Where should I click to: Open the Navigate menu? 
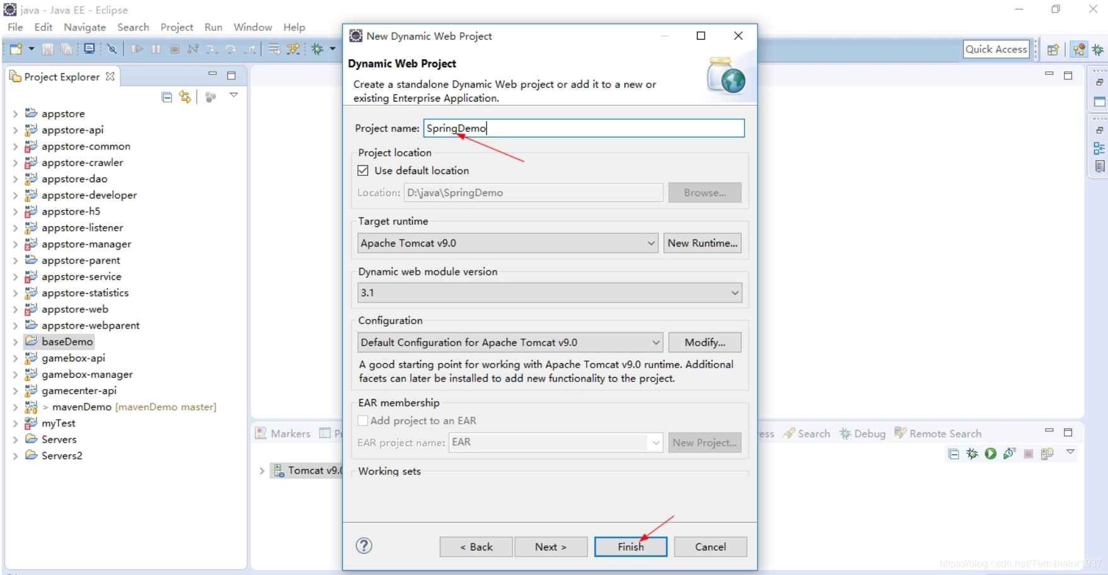pos(84,27)
